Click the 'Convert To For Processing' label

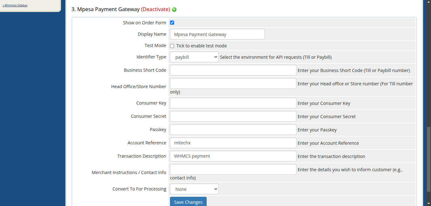[139, 189]
